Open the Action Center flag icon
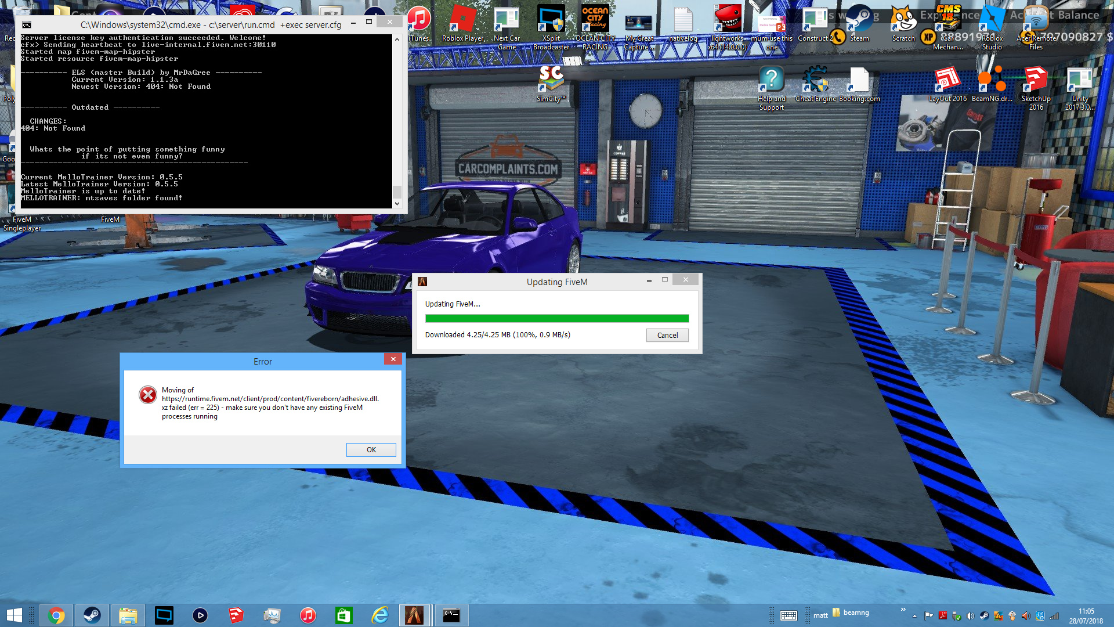This screenshot has width=1114, height=627. coord(928,616)
